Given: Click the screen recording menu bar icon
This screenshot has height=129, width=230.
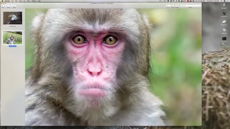Looking at the screenshot, I should [160, 1].
